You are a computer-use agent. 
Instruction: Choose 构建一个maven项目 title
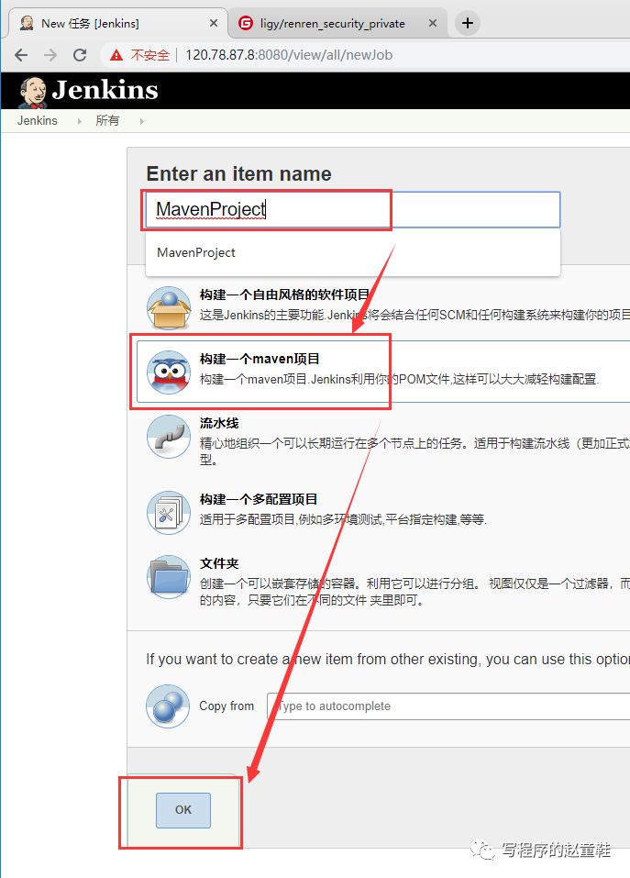pos(260,359)
